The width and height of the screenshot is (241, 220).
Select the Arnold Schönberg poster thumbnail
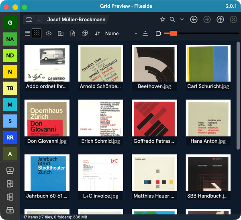click(101, 63)
